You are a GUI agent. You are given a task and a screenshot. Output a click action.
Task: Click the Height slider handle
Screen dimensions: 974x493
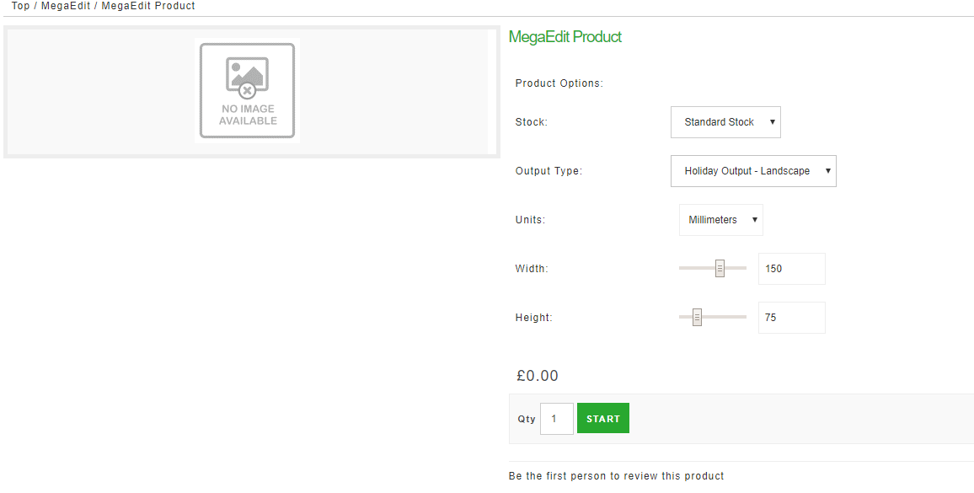tap(697, 318)
